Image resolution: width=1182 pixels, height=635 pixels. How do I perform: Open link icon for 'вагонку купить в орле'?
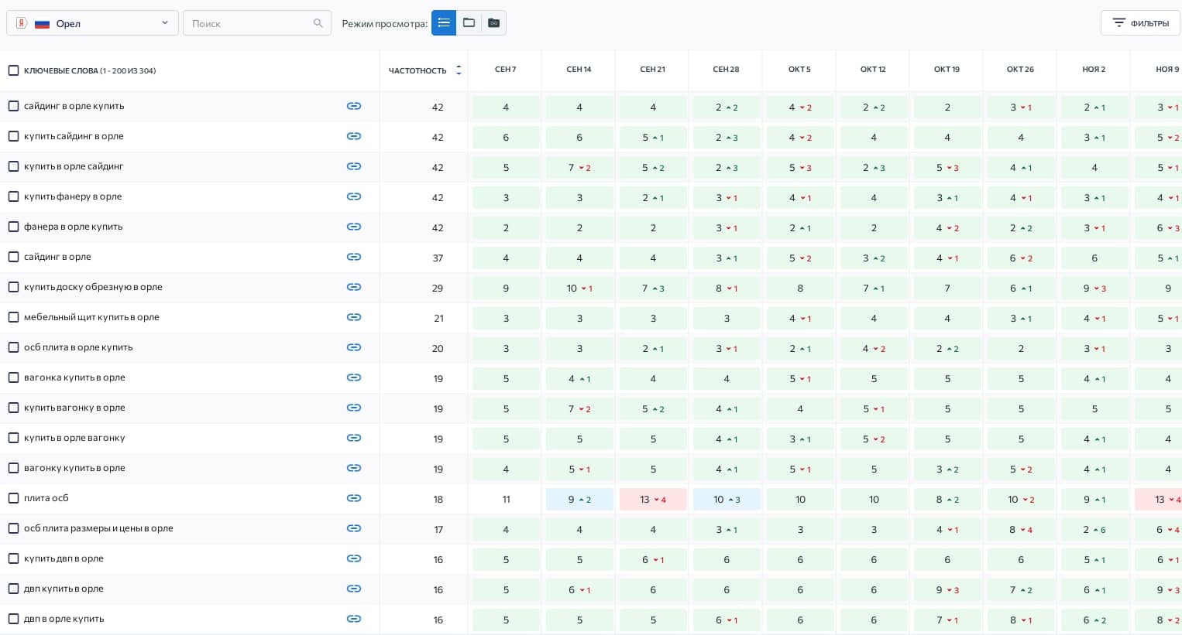(x=354, y=468)
